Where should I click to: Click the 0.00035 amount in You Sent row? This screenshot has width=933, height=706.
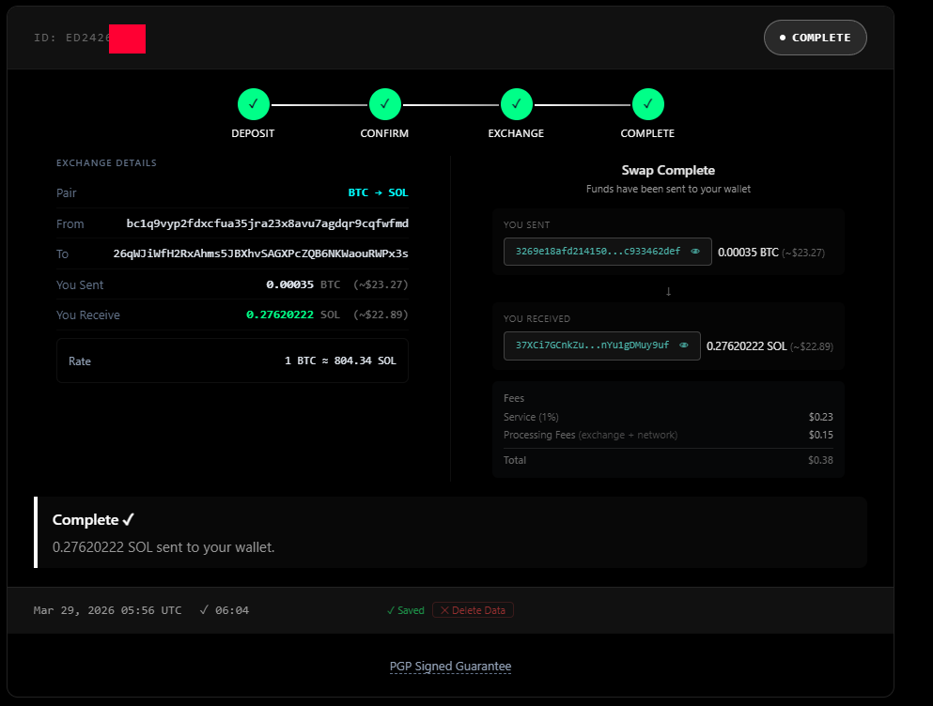click(x=289, y=284)
